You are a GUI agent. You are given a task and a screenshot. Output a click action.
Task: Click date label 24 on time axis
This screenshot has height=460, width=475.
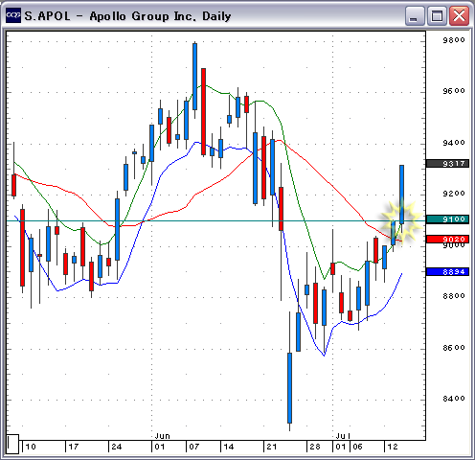point(117,447)
